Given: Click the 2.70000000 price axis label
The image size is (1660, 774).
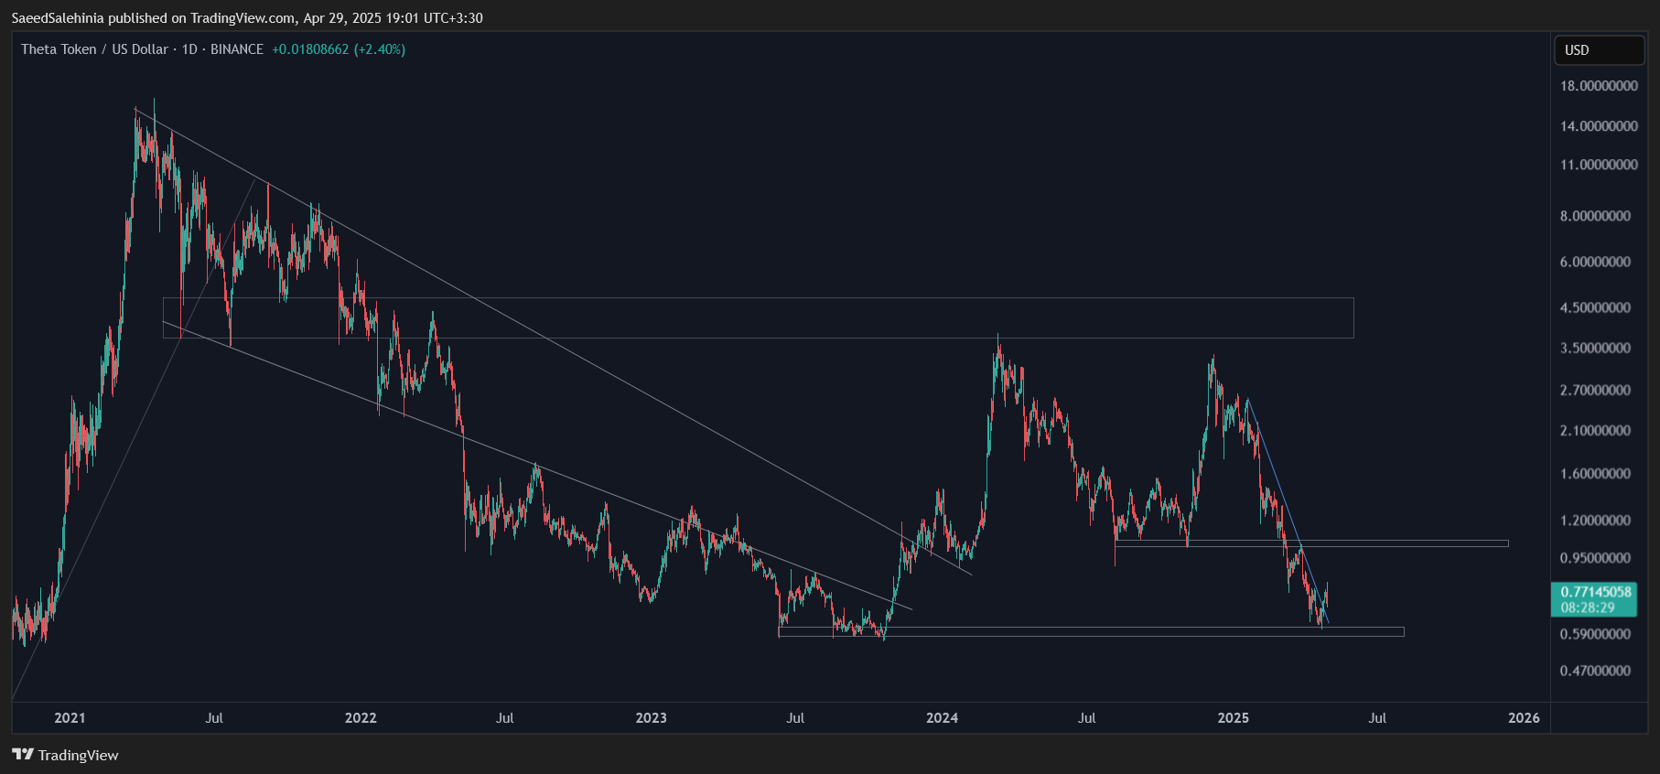Looking at the screenshot, I should pyautogui.click(x=1595, y=391).
